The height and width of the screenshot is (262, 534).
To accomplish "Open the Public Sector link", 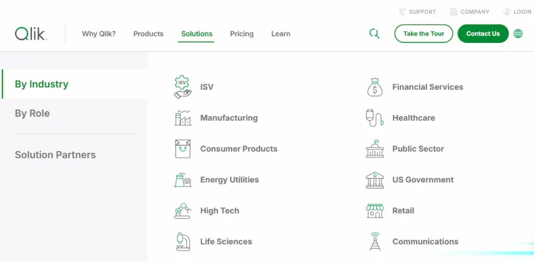I will (418, 149).
